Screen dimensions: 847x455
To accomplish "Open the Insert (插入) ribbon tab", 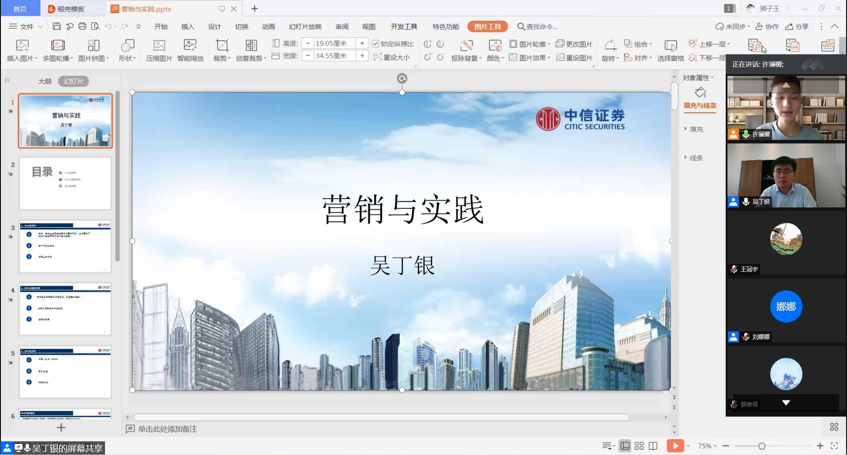I will pos(187,26).
